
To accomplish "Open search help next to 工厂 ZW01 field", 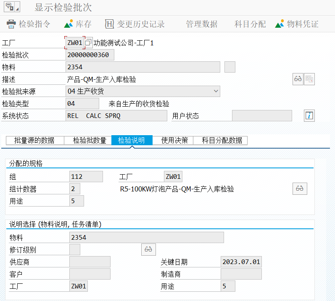I will 88,43.
